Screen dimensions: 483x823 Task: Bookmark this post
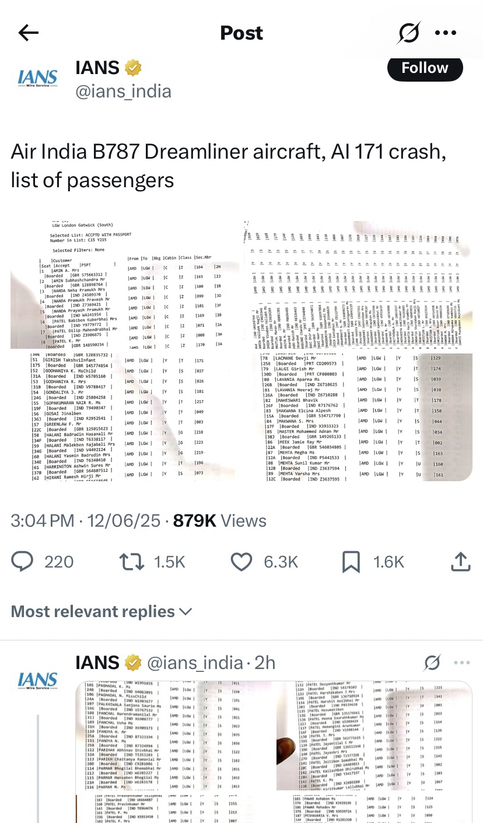[351, 561]
